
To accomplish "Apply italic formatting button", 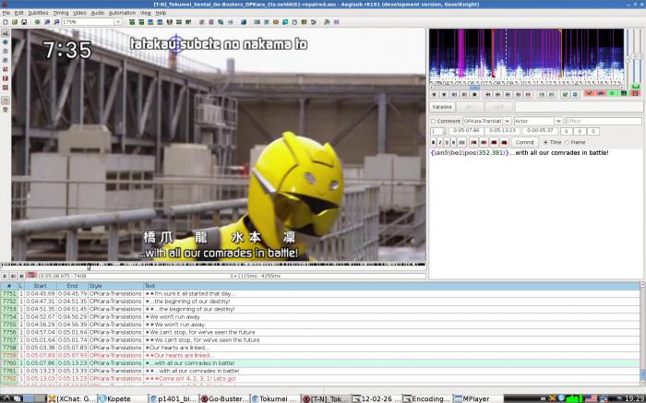I will [440, 142].
